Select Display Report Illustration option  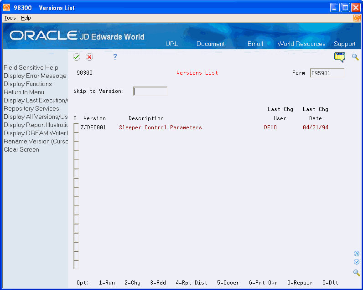(x=36, y=125)
